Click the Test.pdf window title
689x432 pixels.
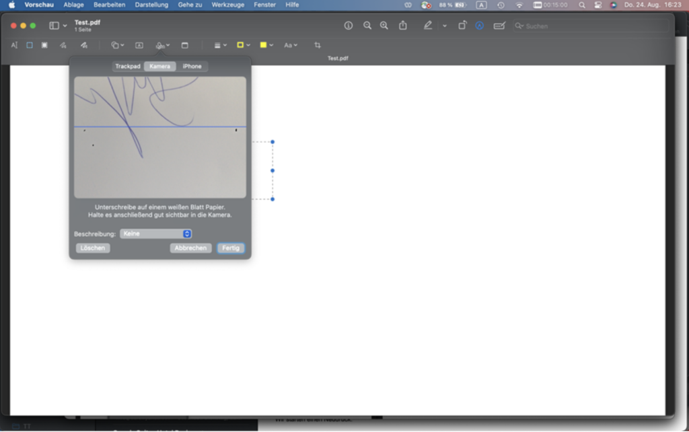point(87,22)
